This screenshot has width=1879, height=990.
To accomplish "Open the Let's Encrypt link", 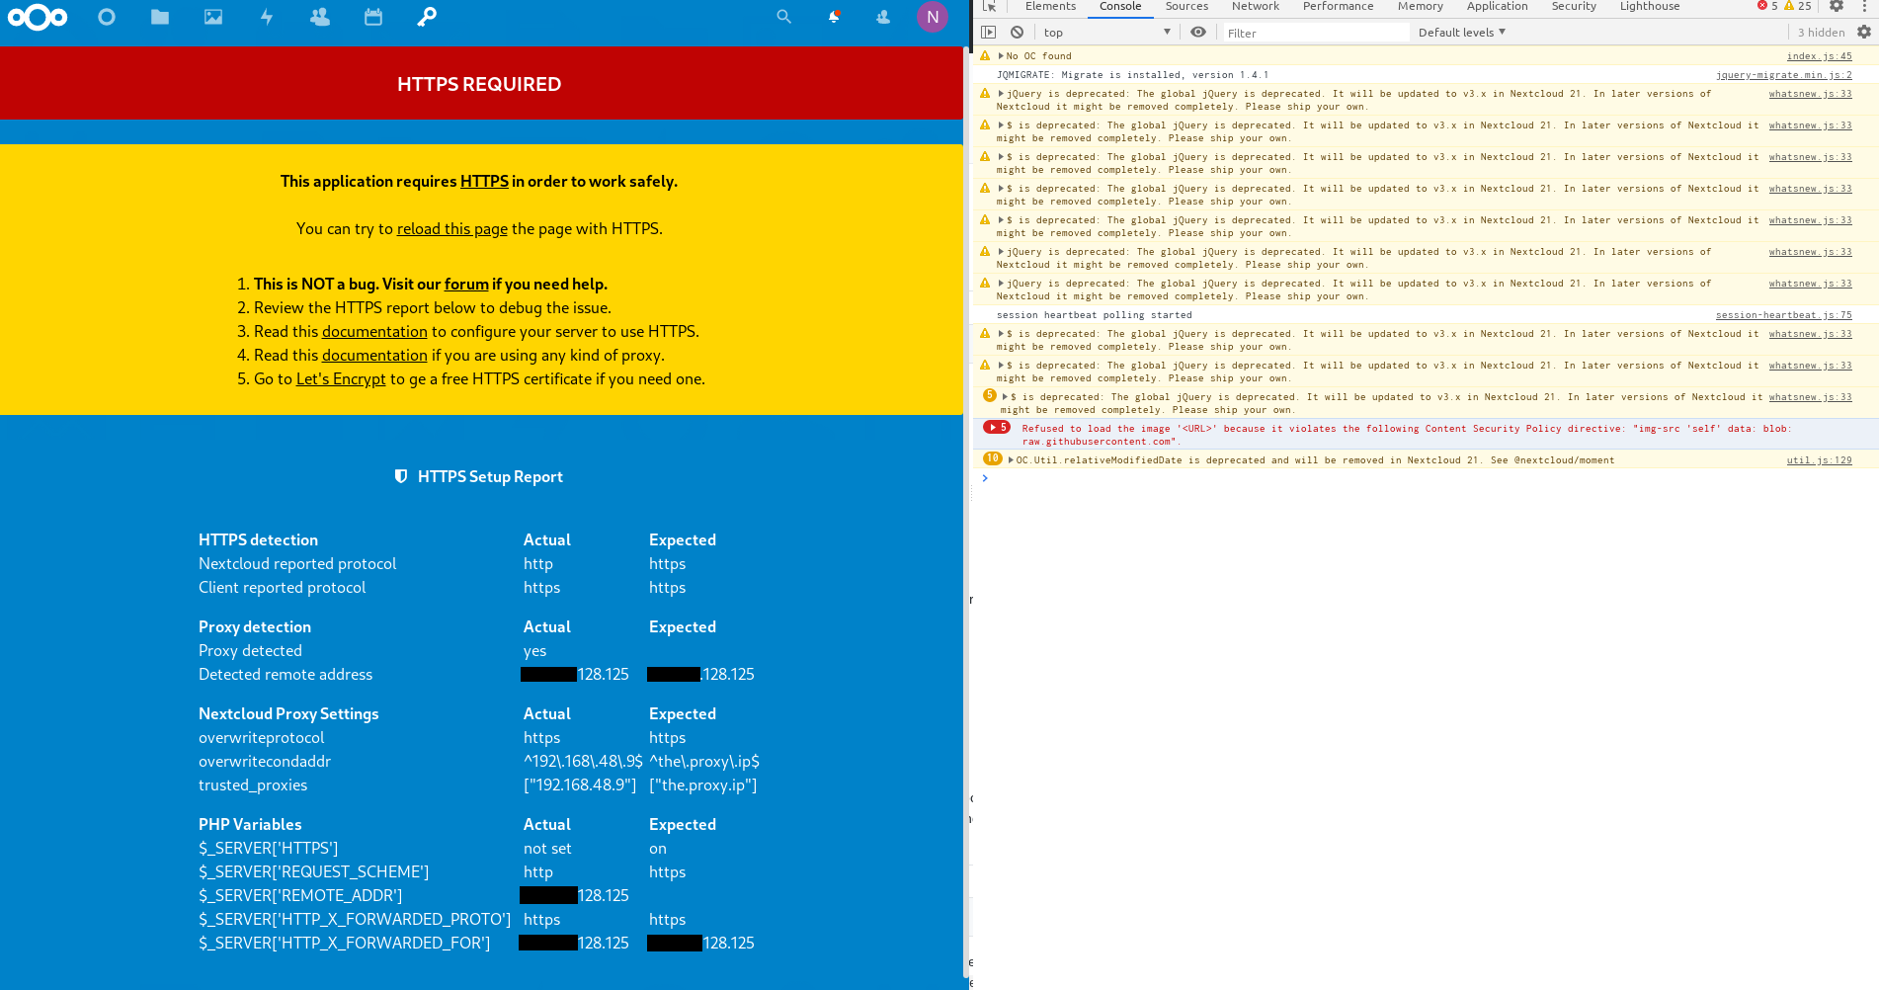I will pos(341,378).
